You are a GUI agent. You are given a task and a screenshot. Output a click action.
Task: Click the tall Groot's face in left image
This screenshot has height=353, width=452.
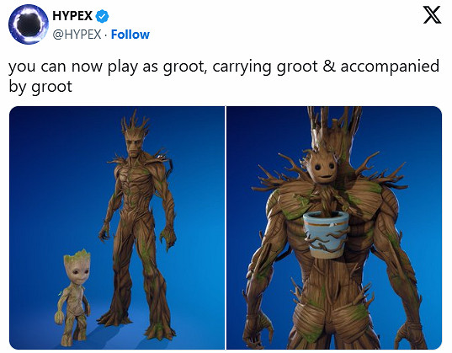(x=133, y=145)
